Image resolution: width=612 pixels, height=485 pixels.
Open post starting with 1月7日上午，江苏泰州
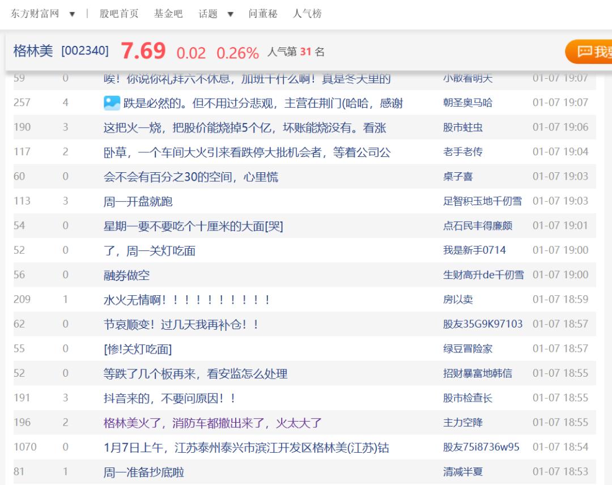[x=246, y=448]
